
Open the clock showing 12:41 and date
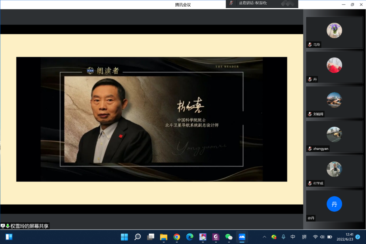(x=345, y=237)
